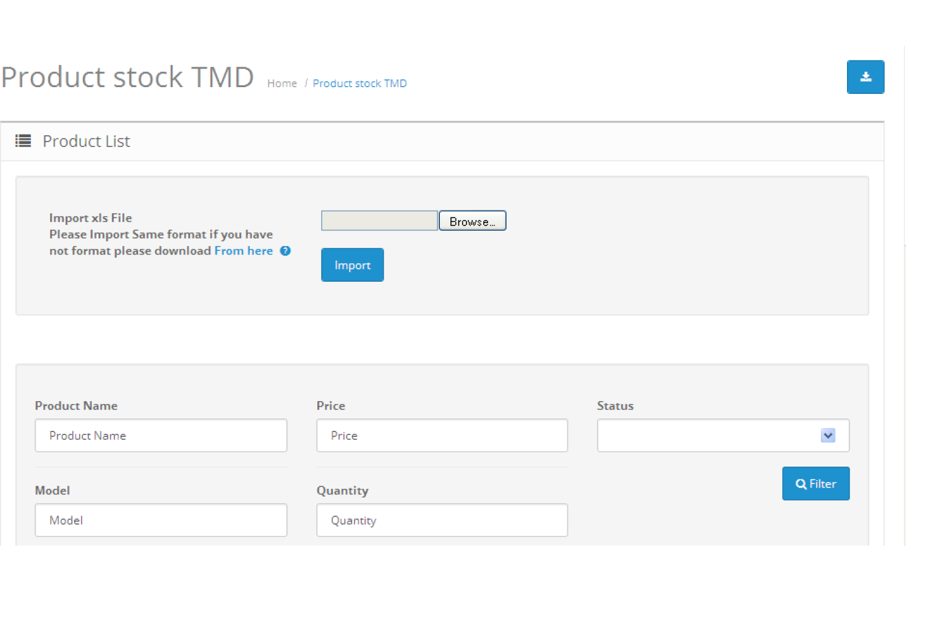Click the file path text box
Screen dimensions: 928x618
[x=379, y=221]
